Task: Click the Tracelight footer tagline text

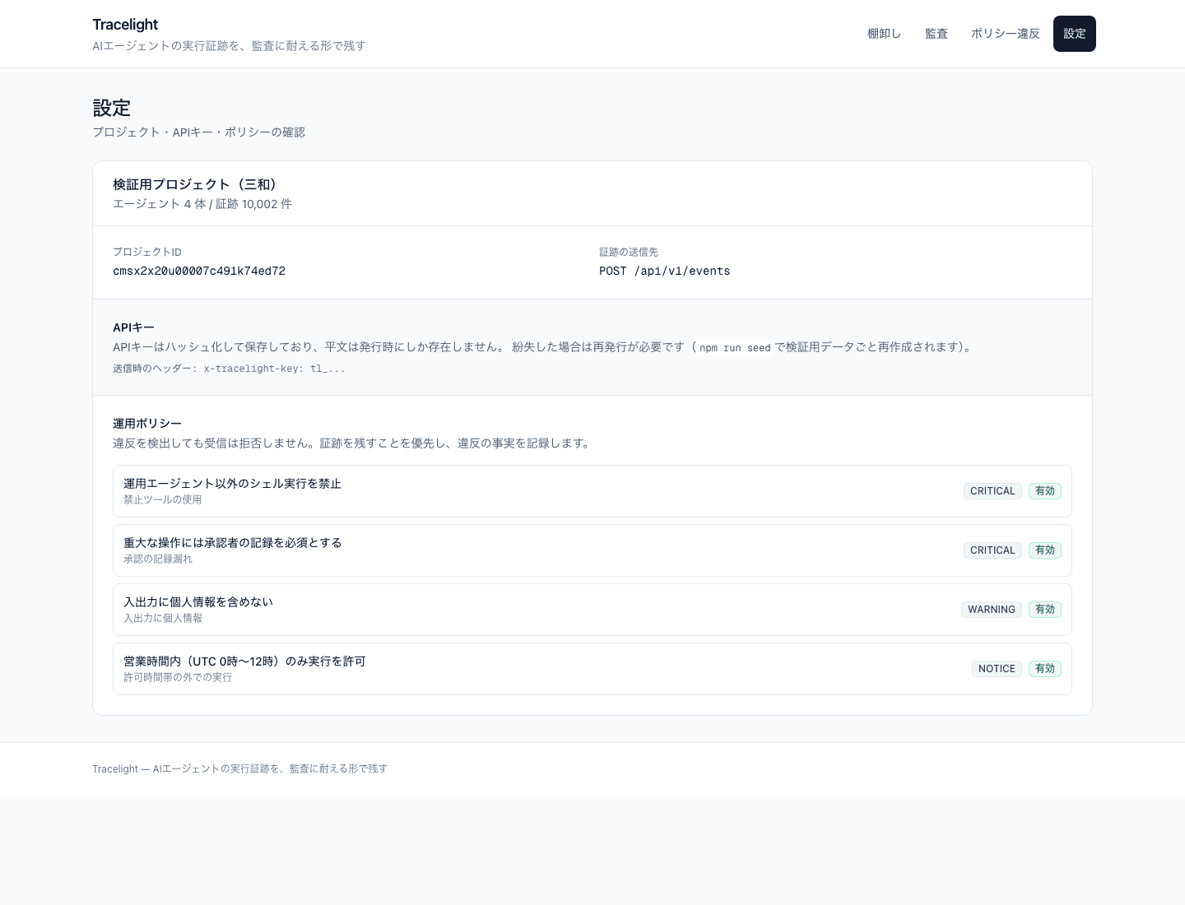Action: pos(239,769)
